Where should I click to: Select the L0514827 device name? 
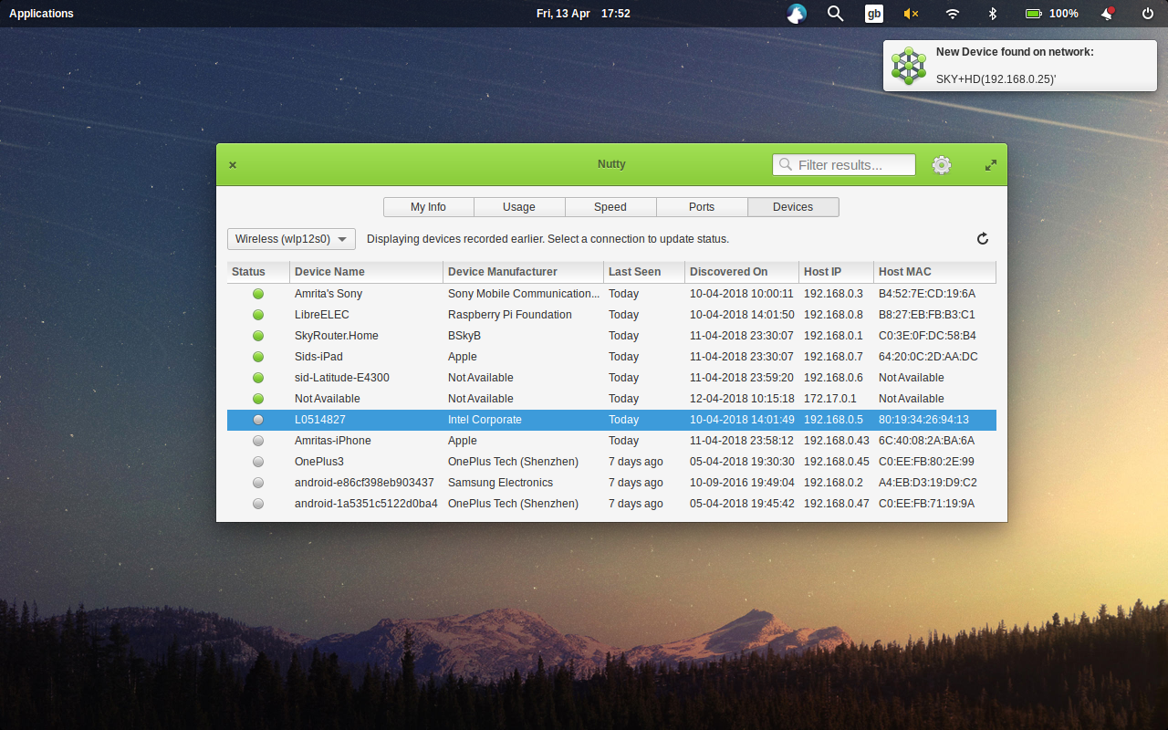(320, 420)
